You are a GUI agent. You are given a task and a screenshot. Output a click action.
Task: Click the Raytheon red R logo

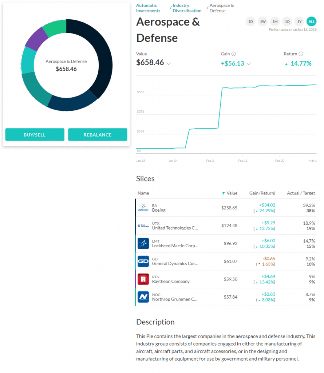click(143, 279)
